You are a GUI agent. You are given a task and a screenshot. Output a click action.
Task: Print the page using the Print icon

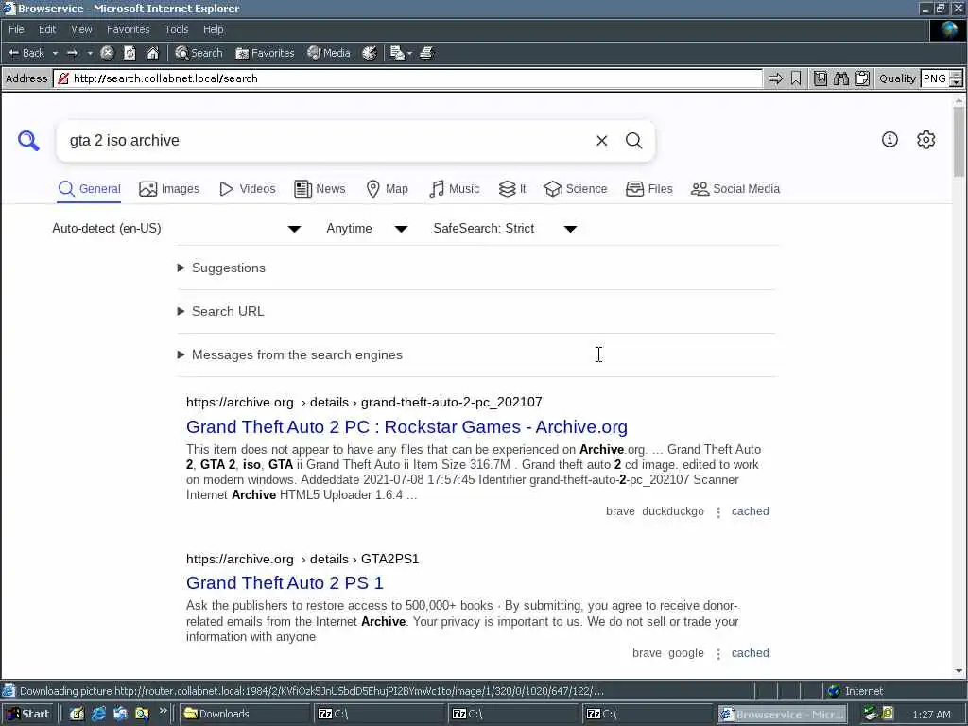(426, 53)
